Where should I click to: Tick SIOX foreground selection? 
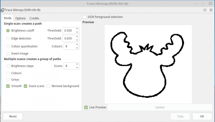pos(85,17)
